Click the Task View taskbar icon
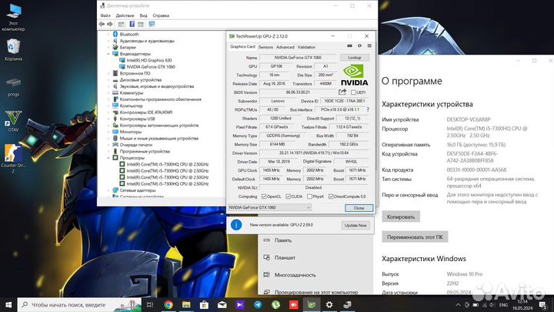This screenshot has height=312, width=554. click(x=150, y=304)
